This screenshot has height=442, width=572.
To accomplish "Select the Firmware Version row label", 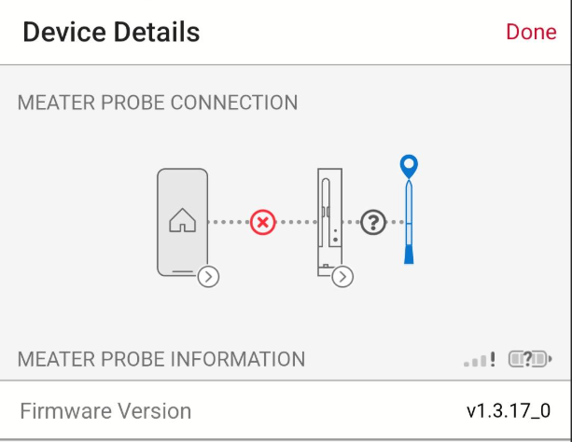I will [105, 411].
